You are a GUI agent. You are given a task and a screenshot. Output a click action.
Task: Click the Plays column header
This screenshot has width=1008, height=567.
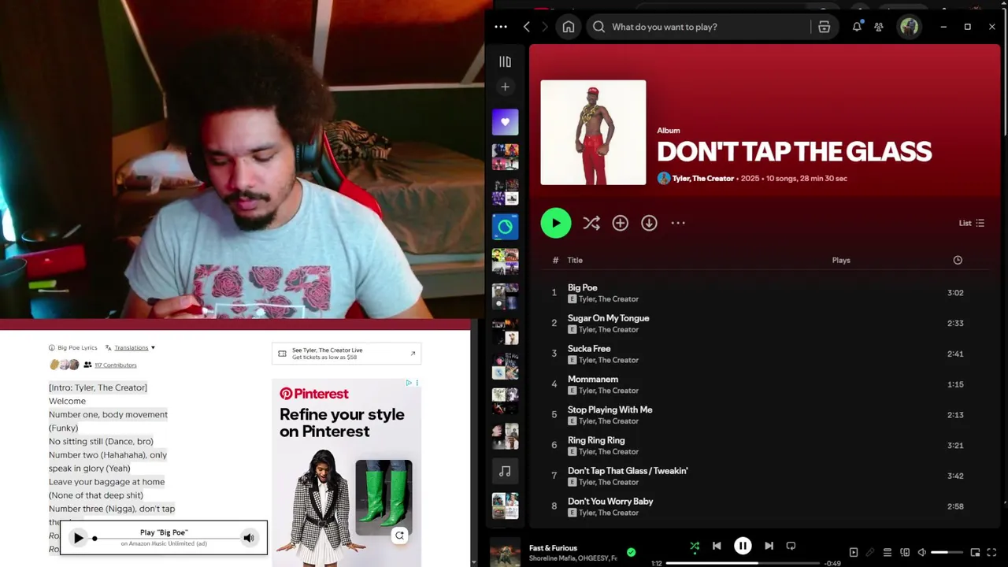[841, 260]
